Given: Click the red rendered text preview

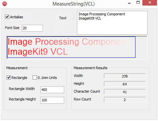Looking at the screenshot, I should click(x=68, y=47).
